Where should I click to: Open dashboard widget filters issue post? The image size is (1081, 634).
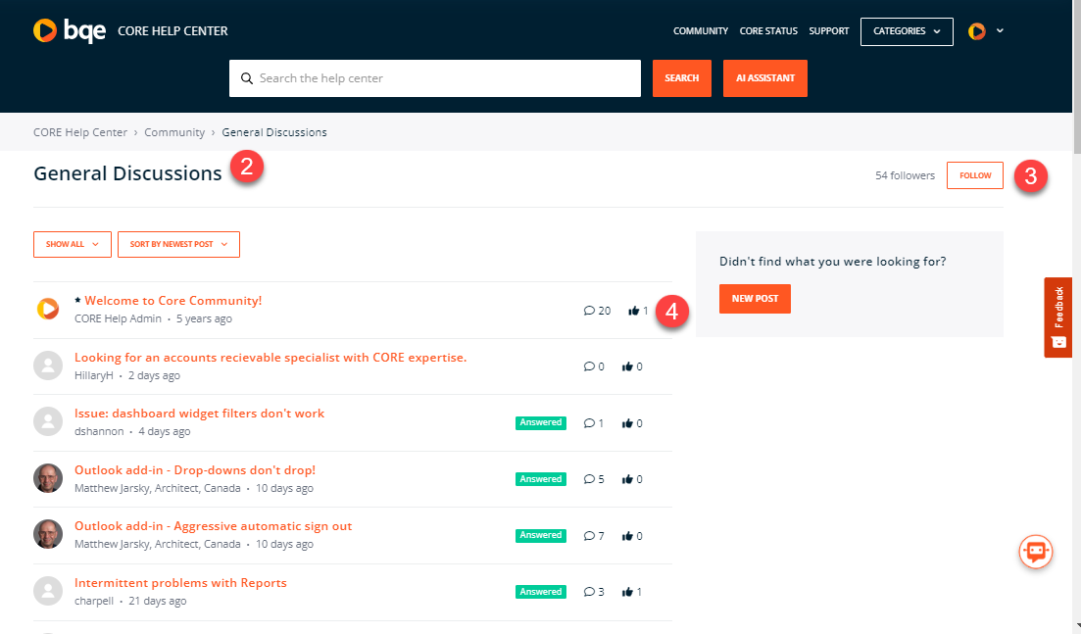pyautogui.click(x=199, y=414)
